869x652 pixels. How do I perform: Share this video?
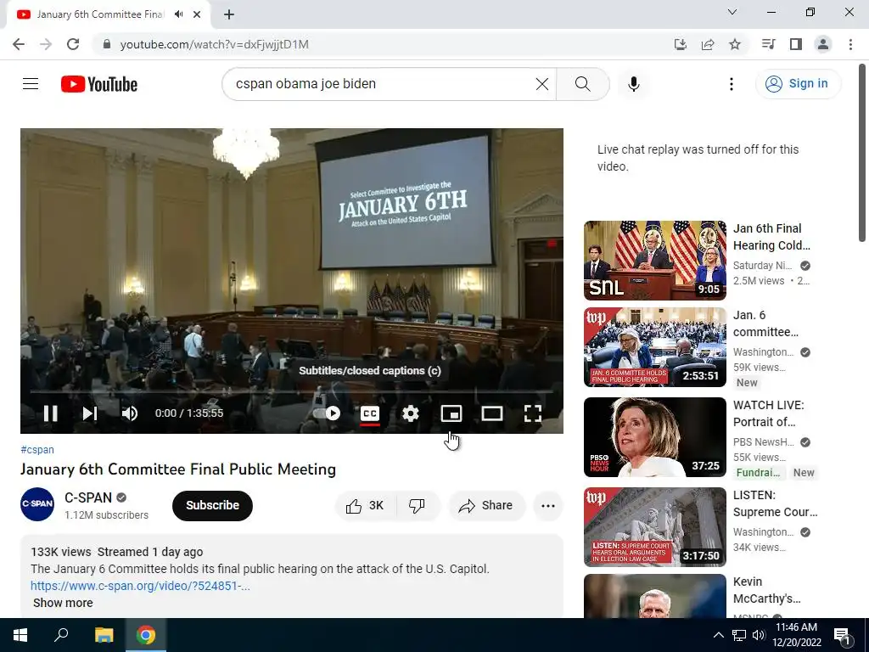(x=486, y=505)
